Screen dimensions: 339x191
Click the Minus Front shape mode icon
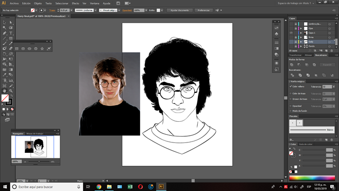(x=299, y=65)
